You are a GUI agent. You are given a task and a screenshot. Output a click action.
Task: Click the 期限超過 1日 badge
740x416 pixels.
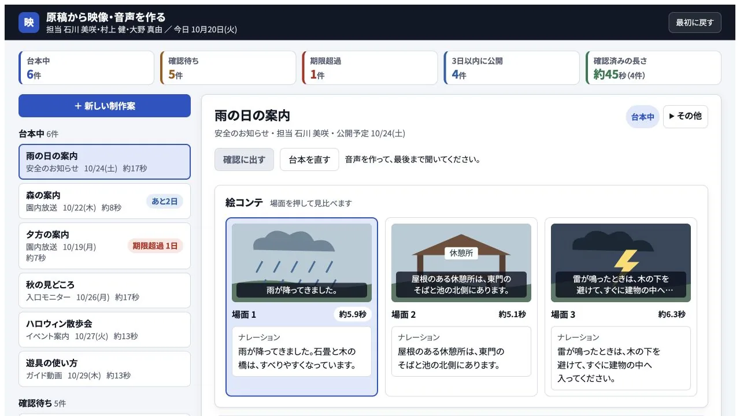click(156, 246)
